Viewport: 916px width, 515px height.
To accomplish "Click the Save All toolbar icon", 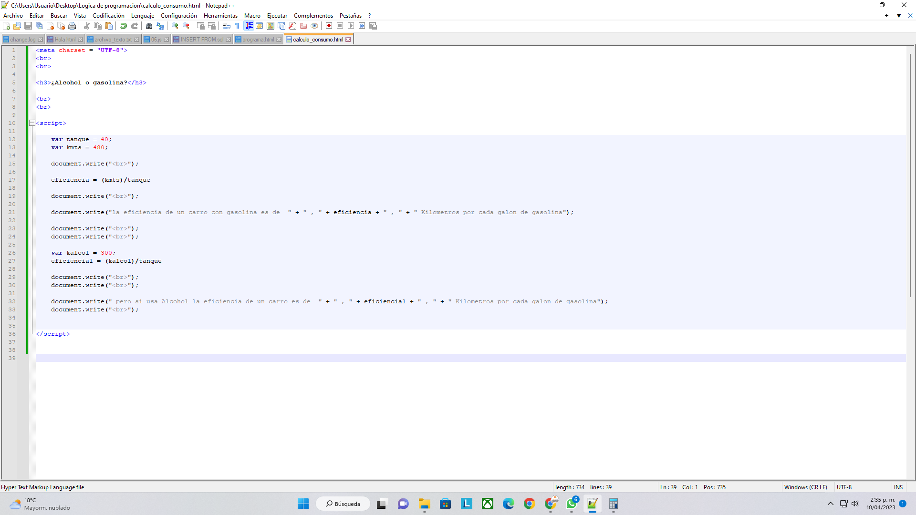I will (x=39, y=26).
